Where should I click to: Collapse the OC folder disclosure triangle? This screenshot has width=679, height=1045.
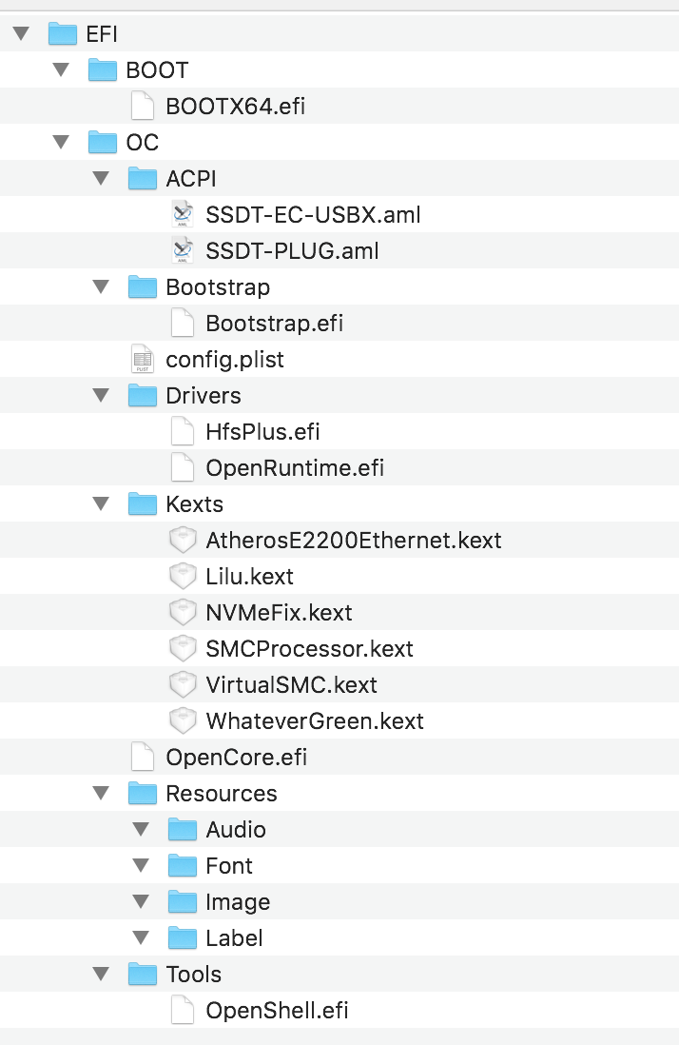tap(62, 143)
